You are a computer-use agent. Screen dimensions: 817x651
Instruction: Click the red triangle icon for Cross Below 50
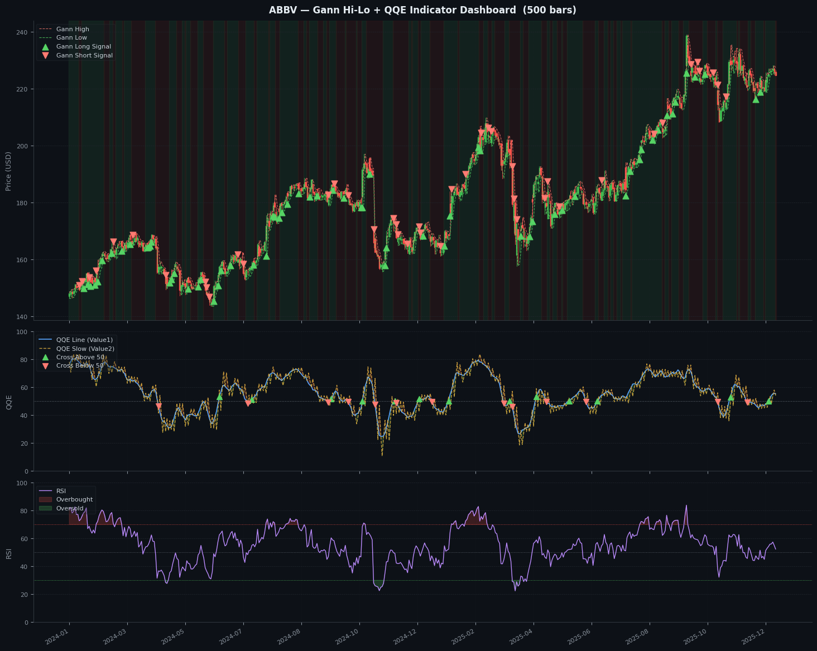45,366
